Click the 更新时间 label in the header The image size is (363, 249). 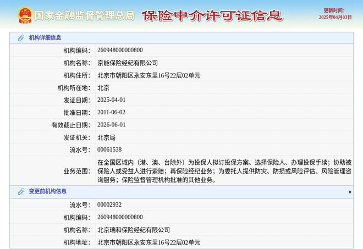(x=334, y=10)
